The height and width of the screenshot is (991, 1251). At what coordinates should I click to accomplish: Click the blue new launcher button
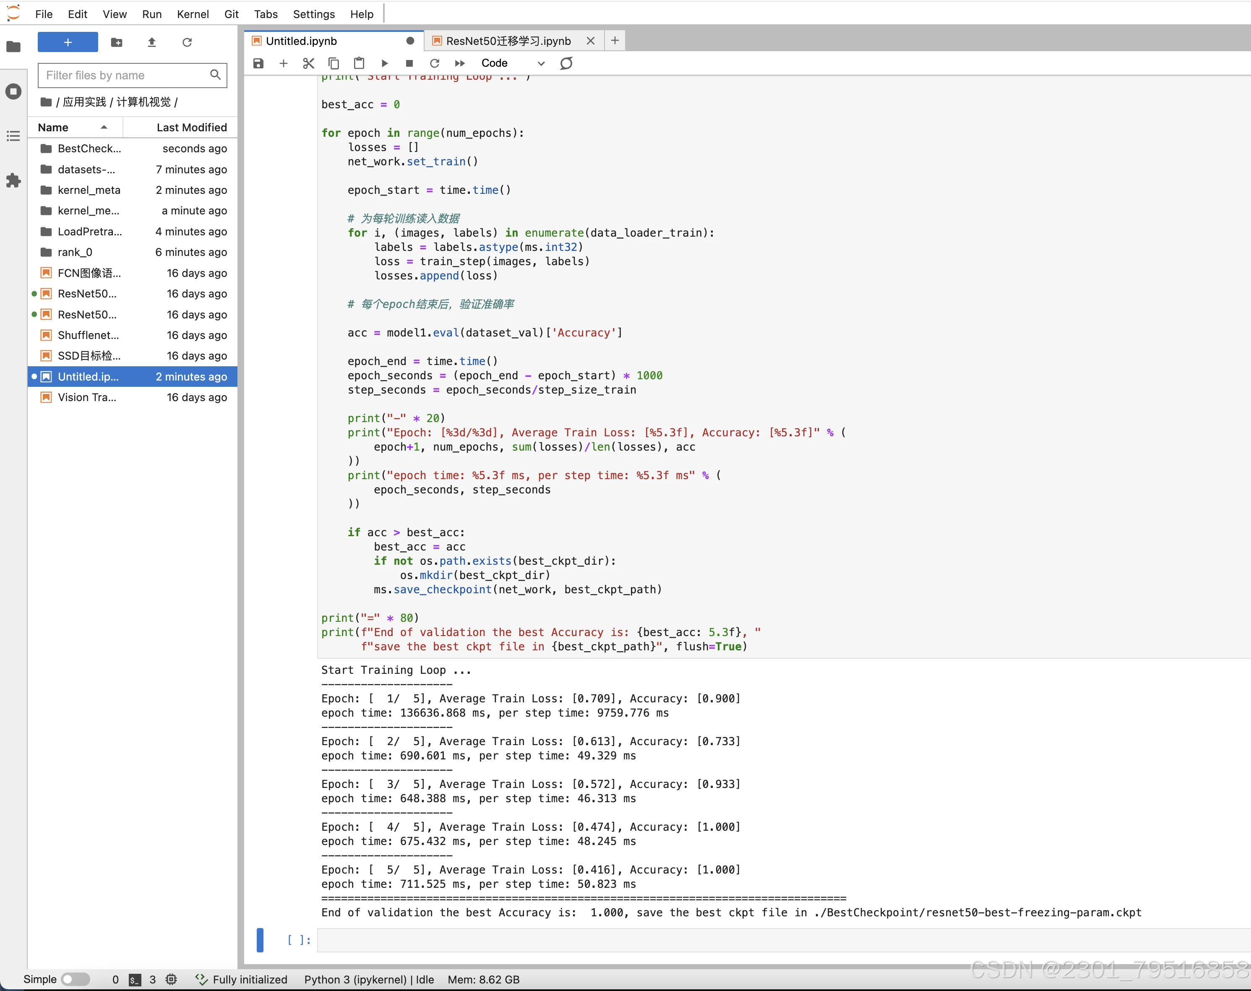coord(67,42)
